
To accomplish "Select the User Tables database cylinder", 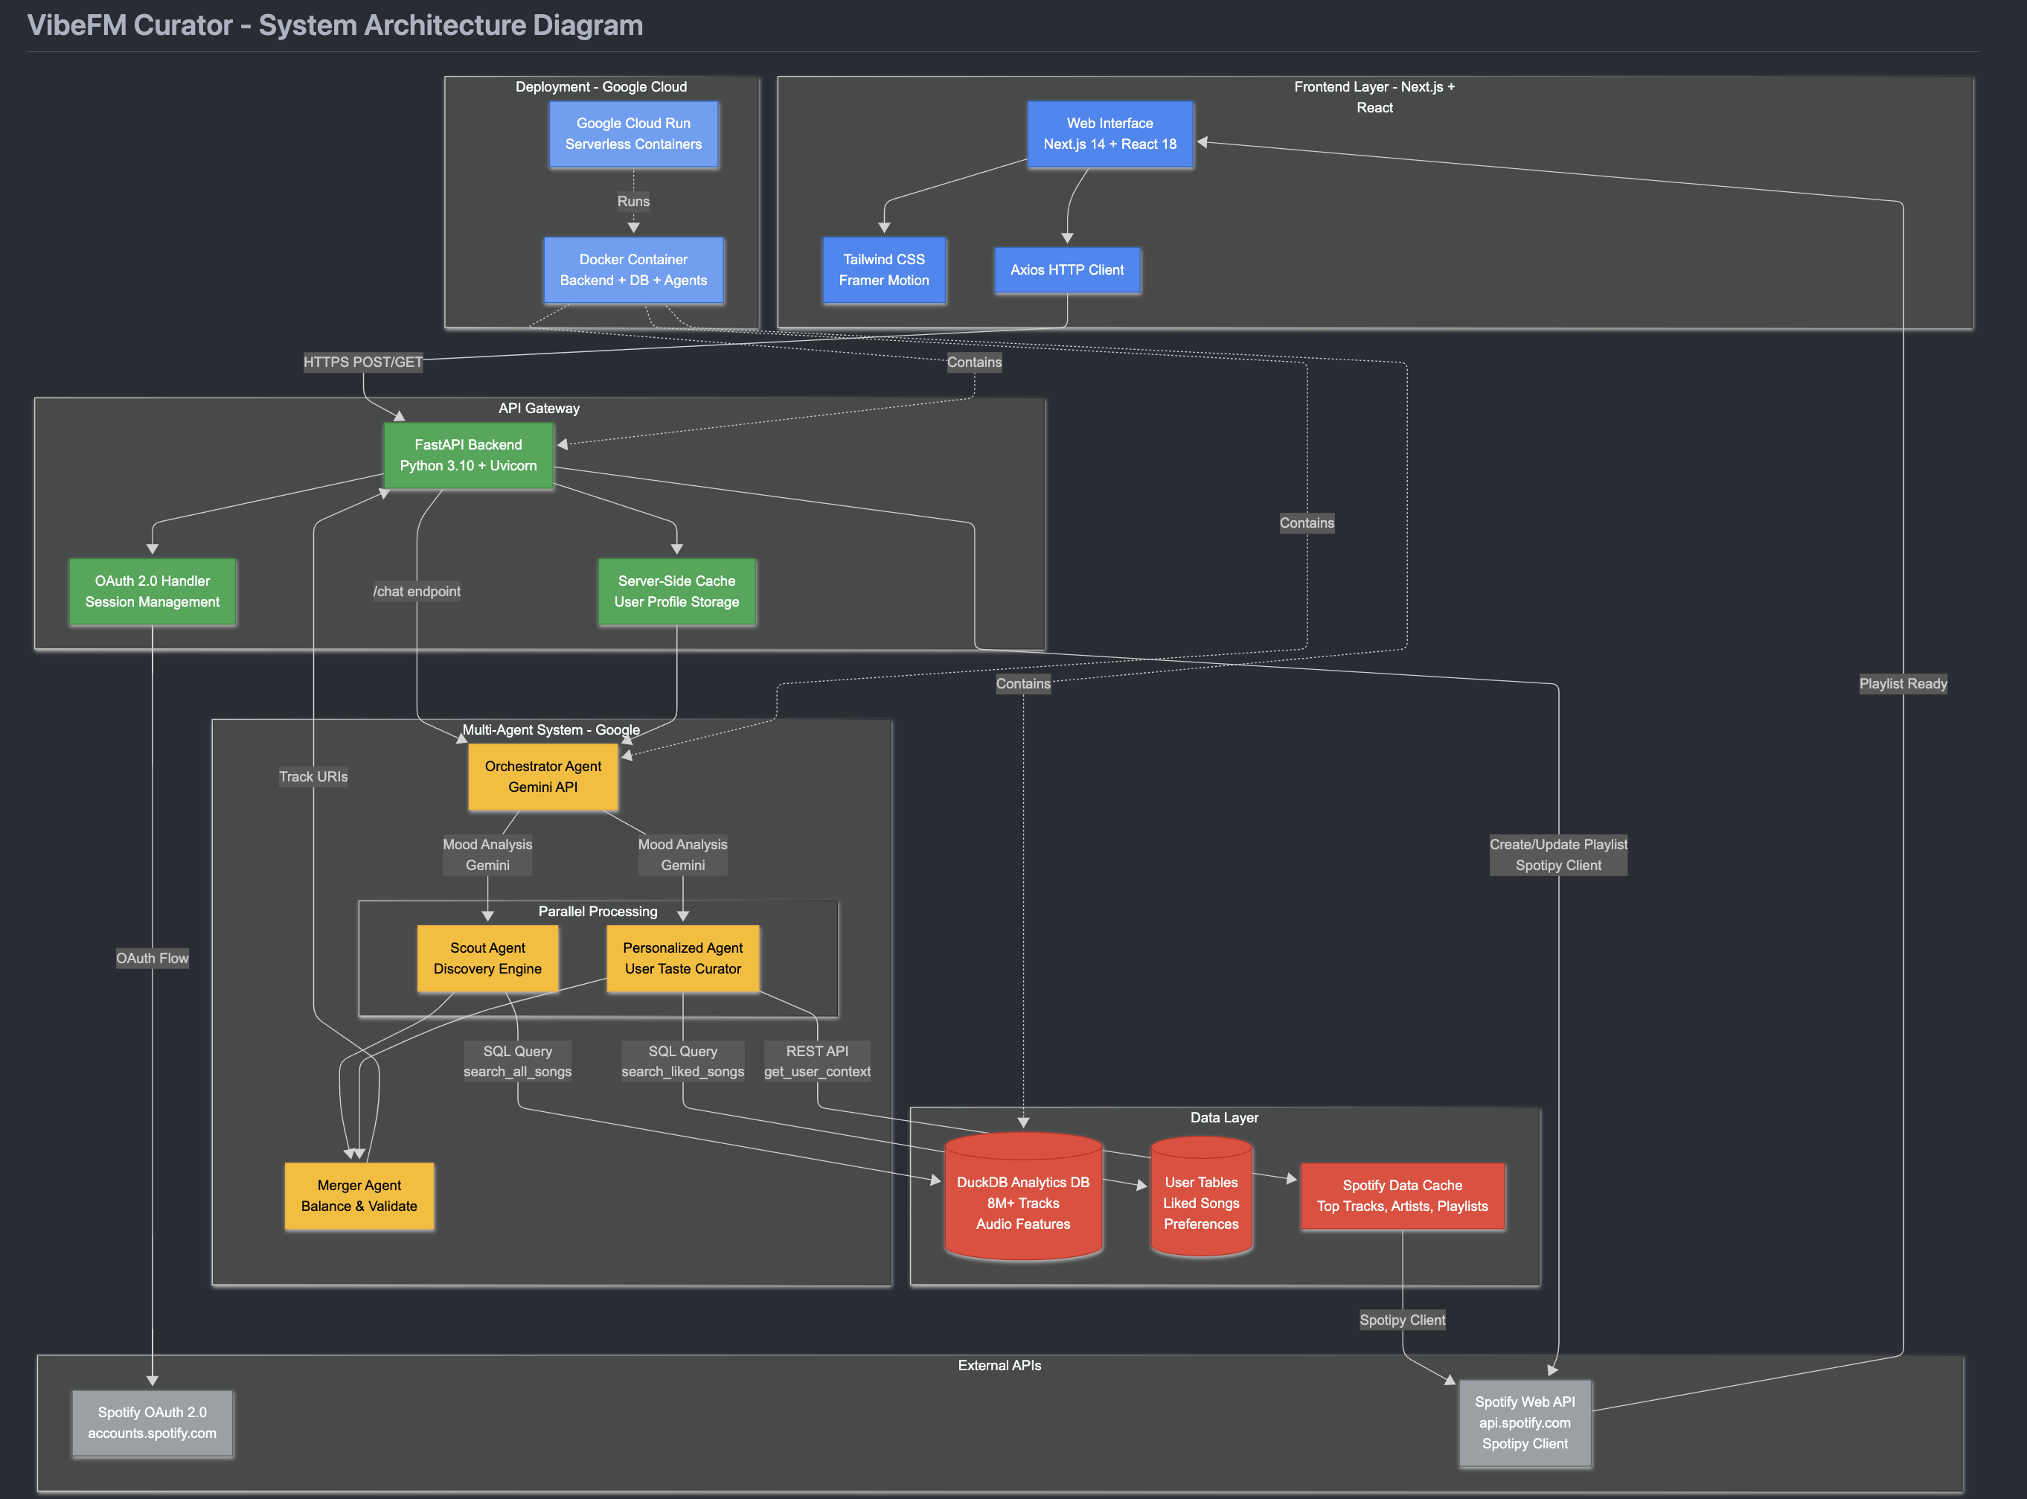I will coord(1201,1204).
